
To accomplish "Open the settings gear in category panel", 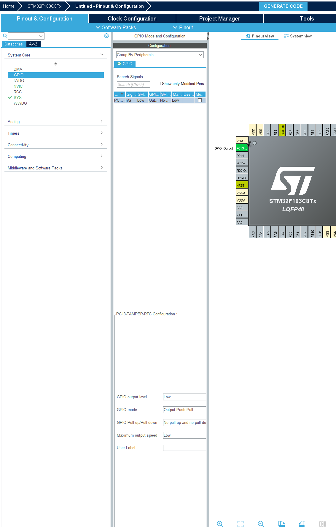I will point(106,36).
